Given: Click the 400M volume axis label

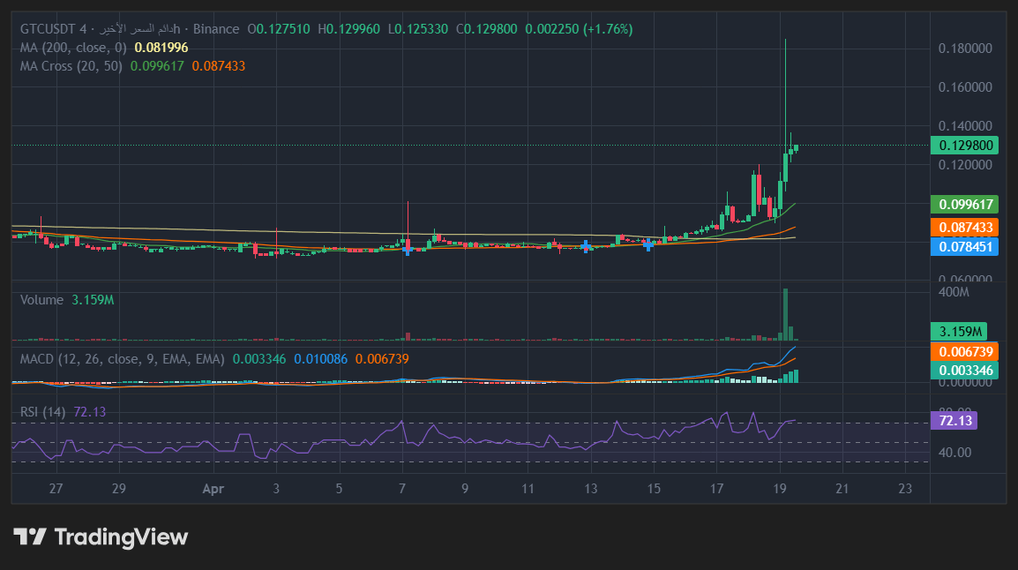Looking at the screenshot, I should point(954,292).
